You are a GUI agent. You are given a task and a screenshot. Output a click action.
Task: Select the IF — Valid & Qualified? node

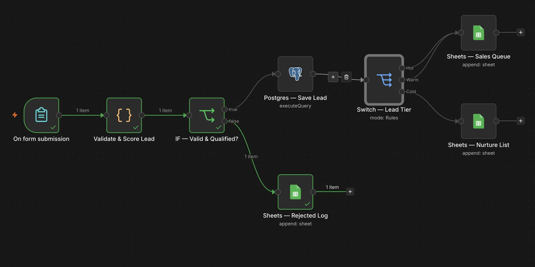click(x=207, y=115)
